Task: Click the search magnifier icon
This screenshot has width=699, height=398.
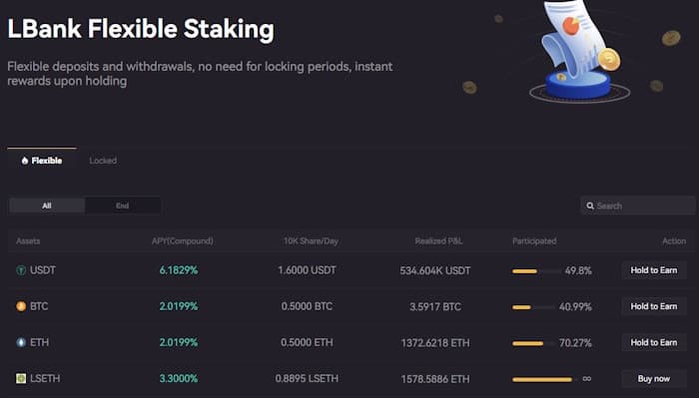Action: click(590, 205)
